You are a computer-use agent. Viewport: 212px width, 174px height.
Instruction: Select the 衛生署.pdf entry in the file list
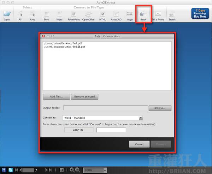[x=65, y=47]
